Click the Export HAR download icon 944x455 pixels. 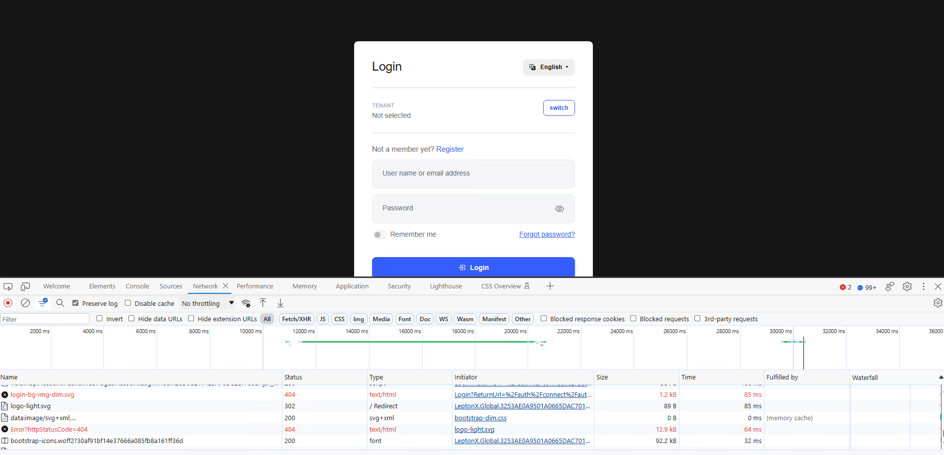coord(281,303)
